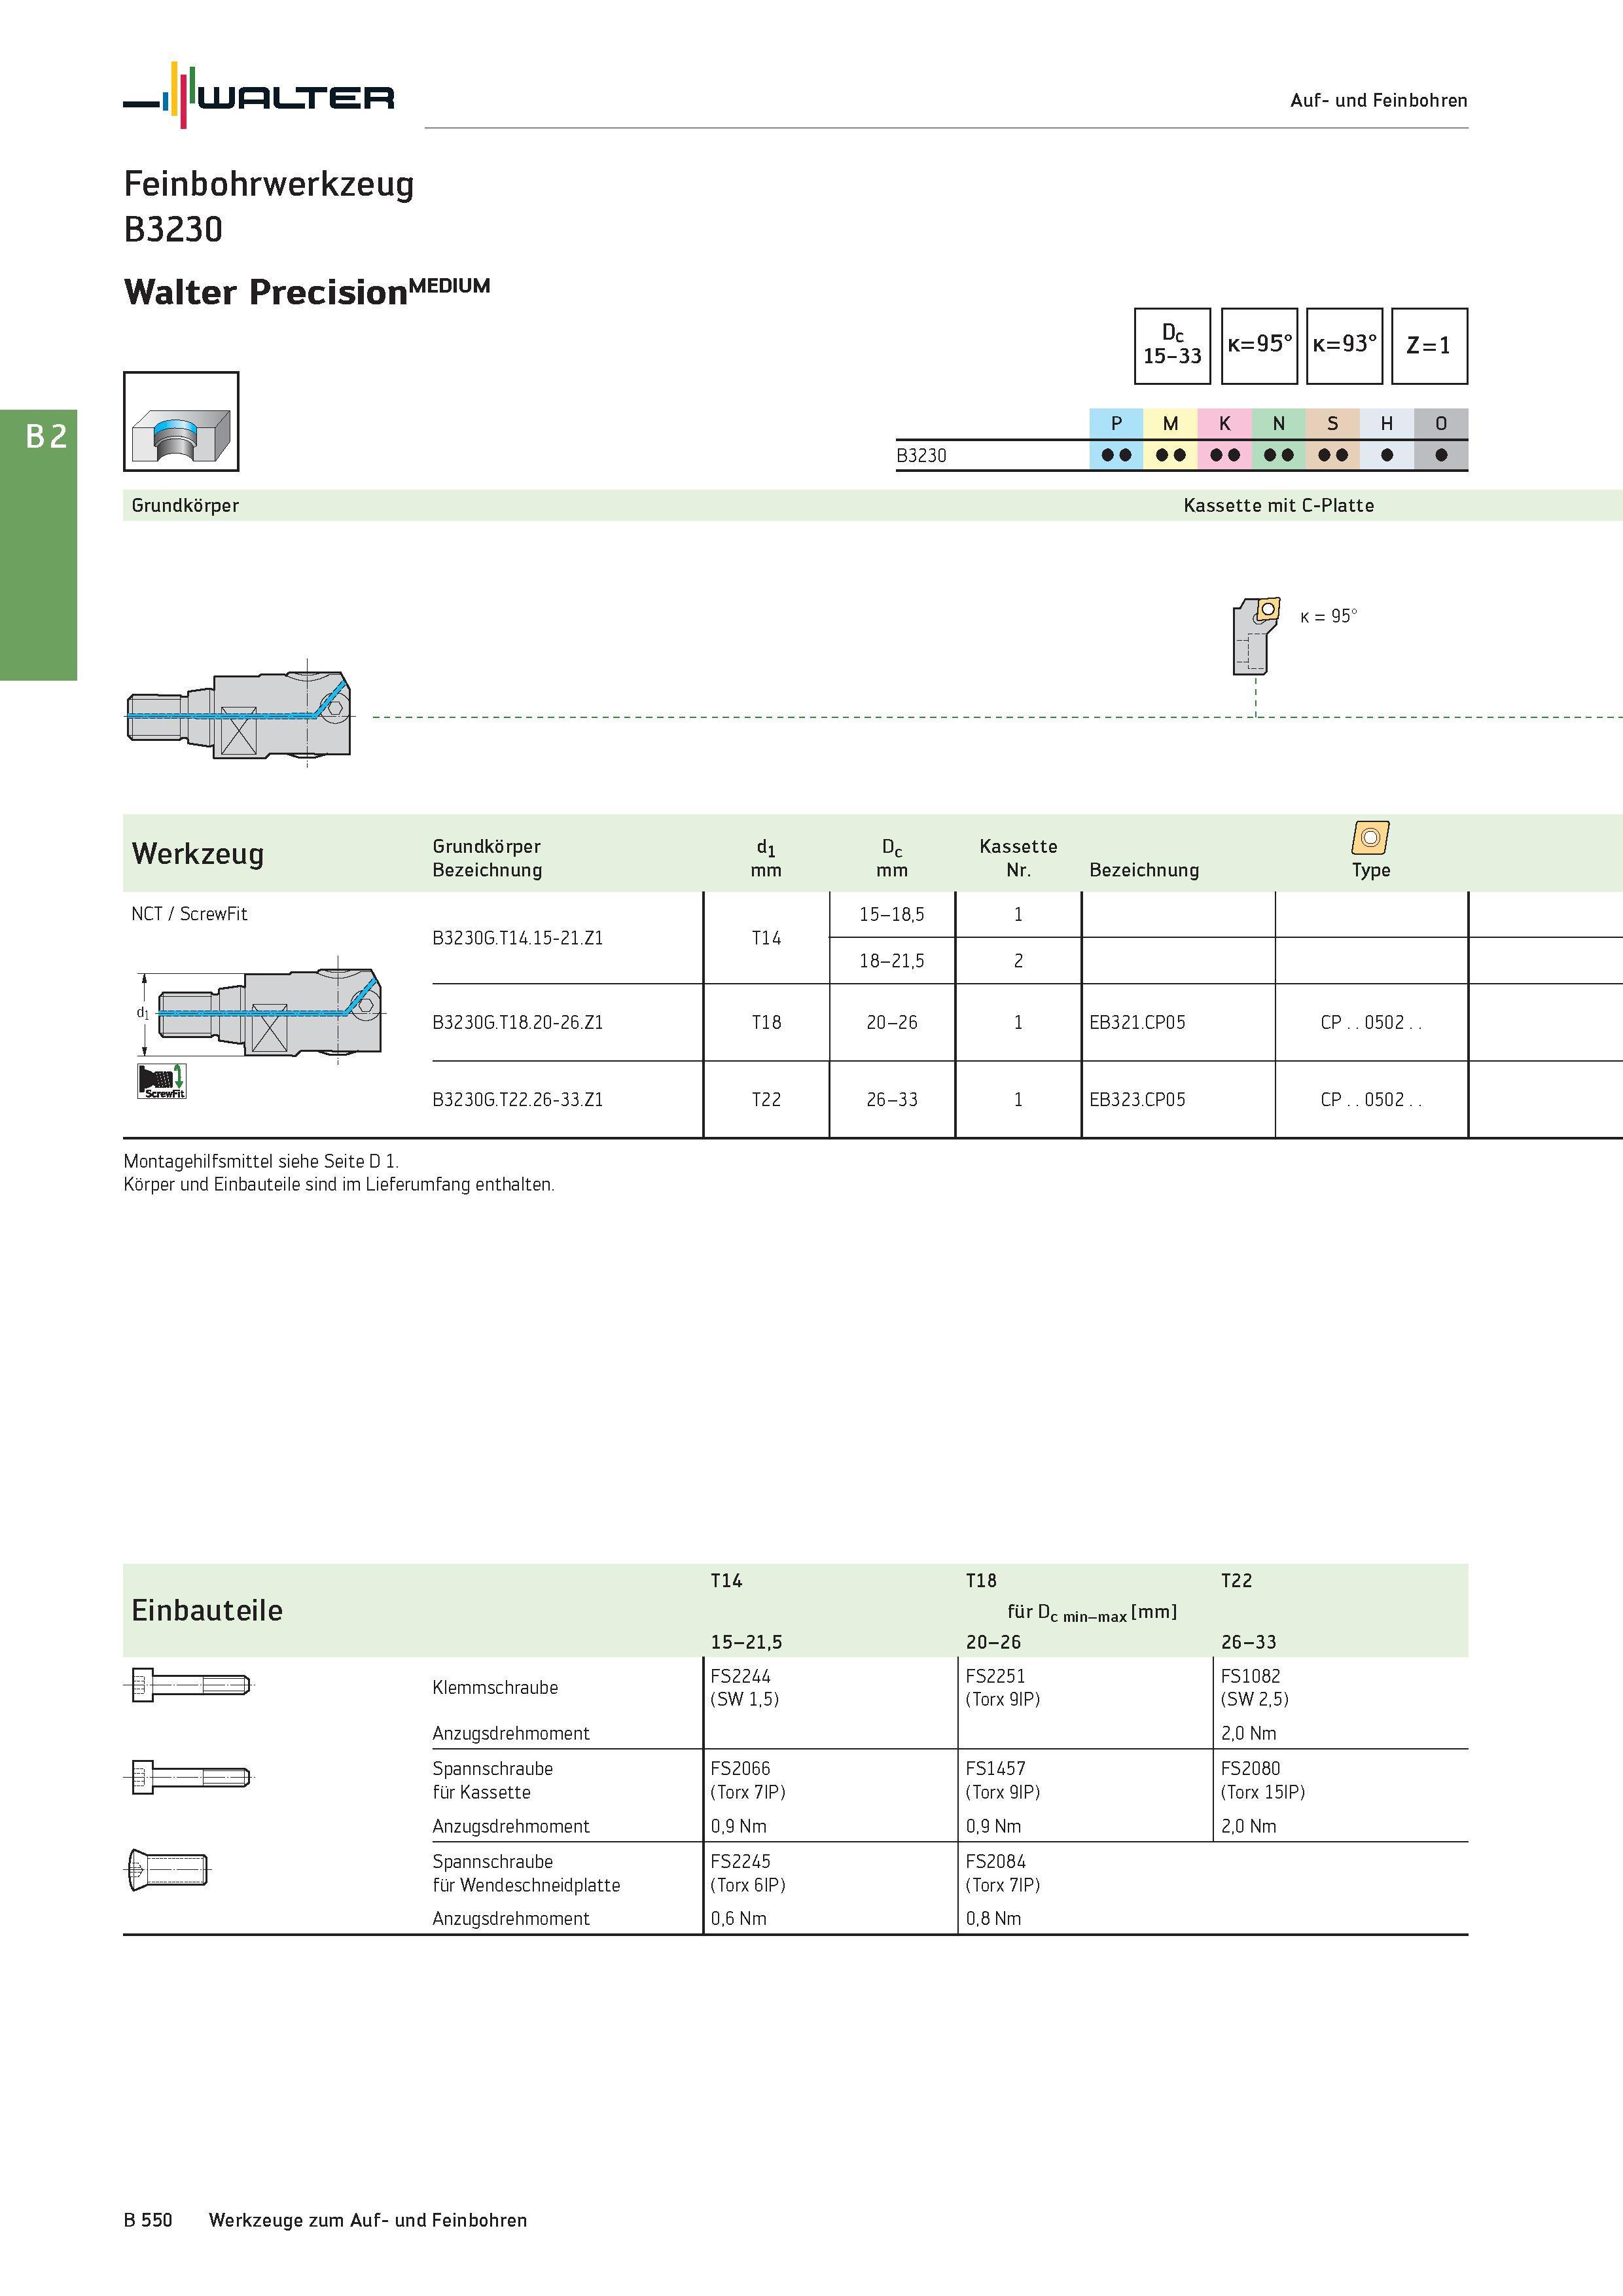
Task: Click part number FS2084
Action: coord(995,1861)
